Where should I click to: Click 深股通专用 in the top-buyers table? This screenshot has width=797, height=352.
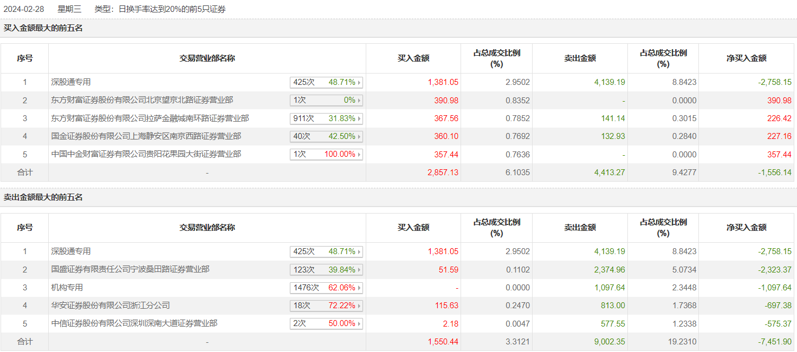pos(71,82)
